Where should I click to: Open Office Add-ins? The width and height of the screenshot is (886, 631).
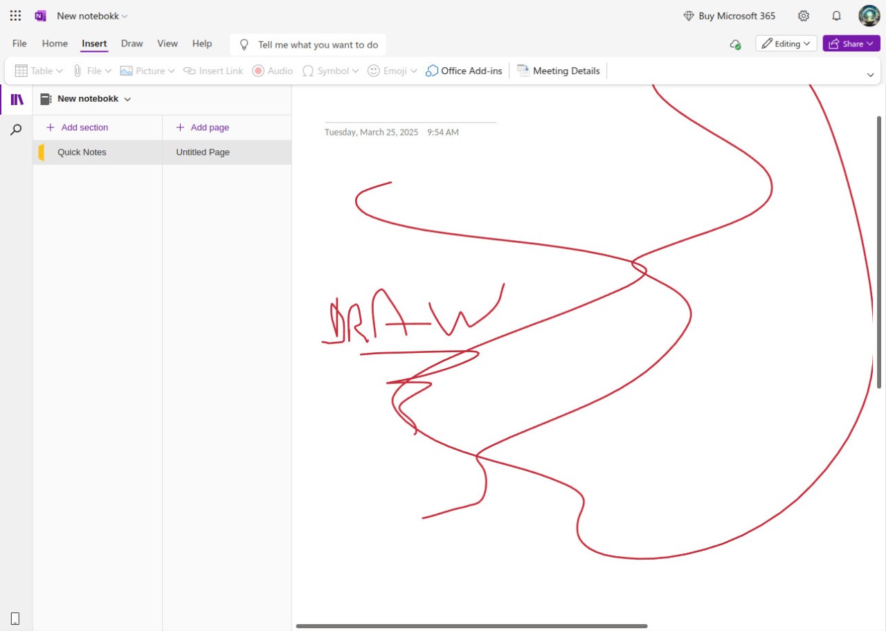(464, 71)
